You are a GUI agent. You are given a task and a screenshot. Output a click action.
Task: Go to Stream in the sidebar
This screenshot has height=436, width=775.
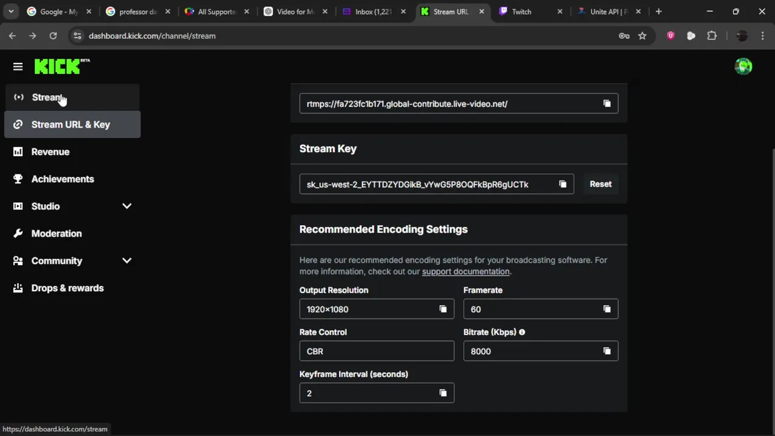[47, 97]
